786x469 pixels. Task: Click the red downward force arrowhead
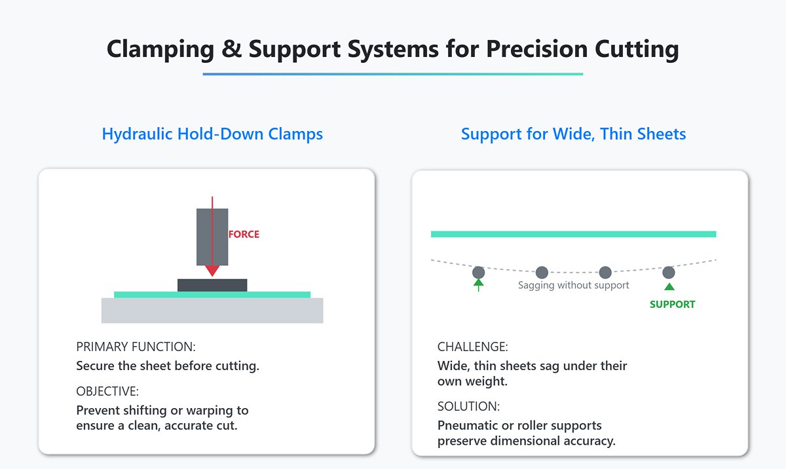(212, 270)
